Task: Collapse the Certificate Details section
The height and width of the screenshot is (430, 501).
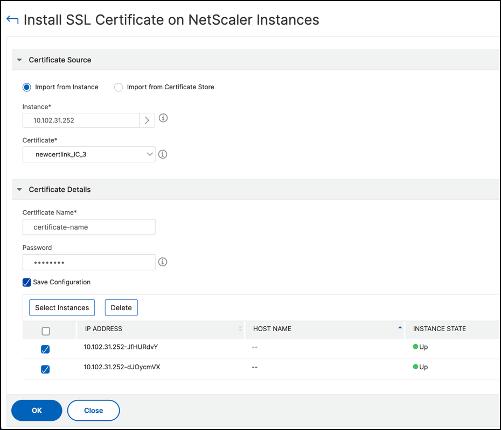Action: (x=19, y=189)
